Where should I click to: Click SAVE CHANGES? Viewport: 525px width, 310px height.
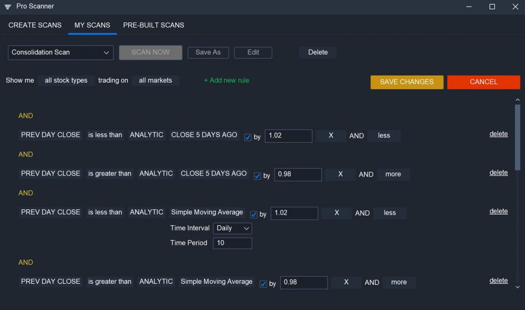pyautogui.click(x=407, y=82)
